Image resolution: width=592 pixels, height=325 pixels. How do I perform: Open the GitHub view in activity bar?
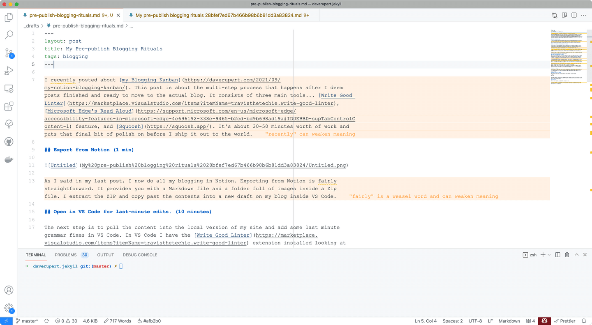(9, 142)
